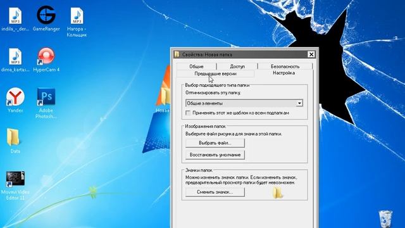Click the Сменить значок button
This screenshot has width=405, height=228.
pos(215,192)
